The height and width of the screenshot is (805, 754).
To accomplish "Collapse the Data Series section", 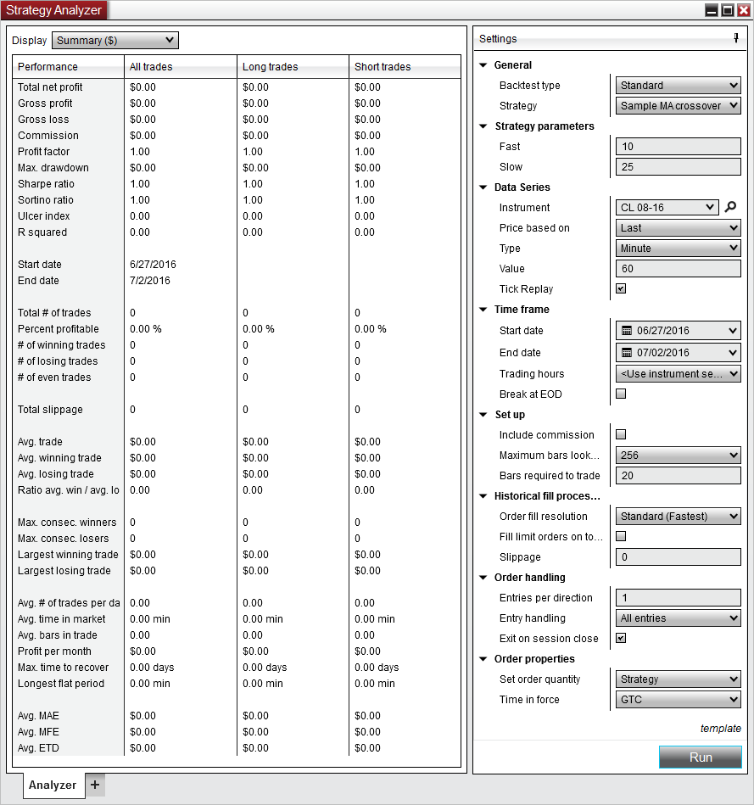I will (483, 187).
